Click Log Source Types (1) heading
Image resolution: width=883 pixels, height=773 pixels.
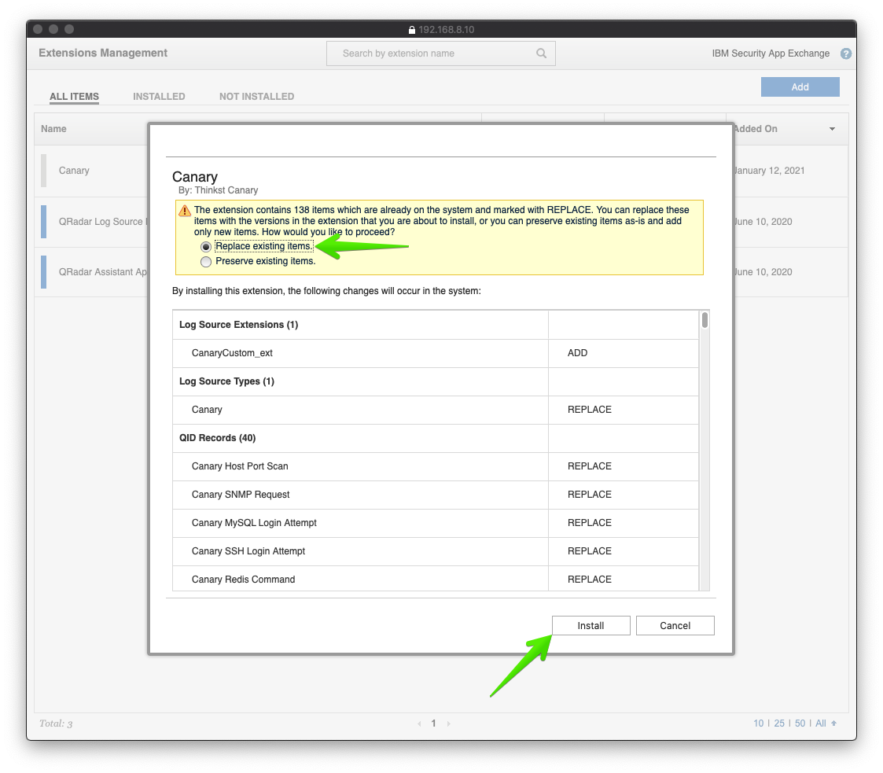[227, 381]
